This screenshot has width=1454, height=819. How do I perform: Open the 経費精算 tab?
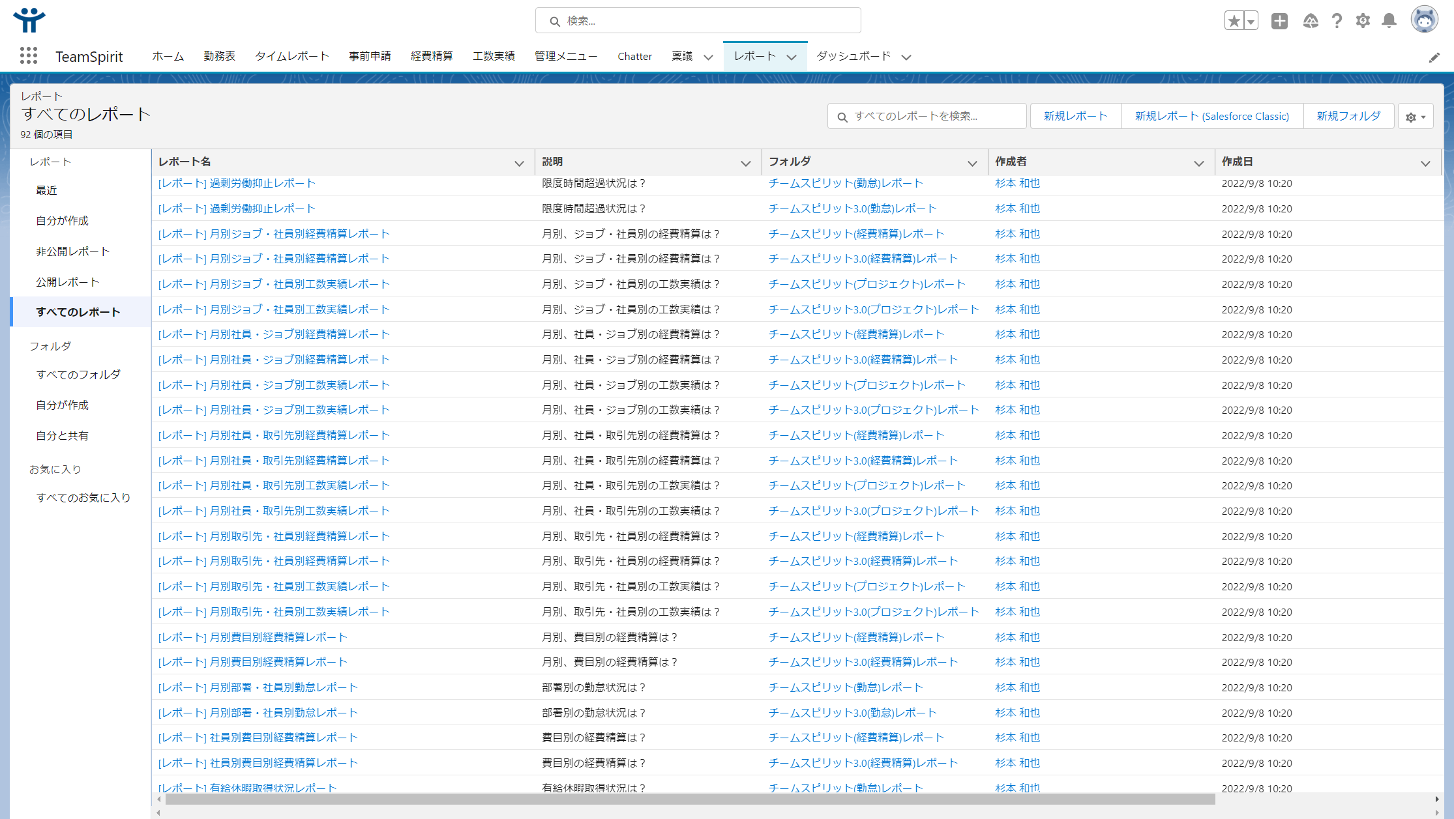432,56
